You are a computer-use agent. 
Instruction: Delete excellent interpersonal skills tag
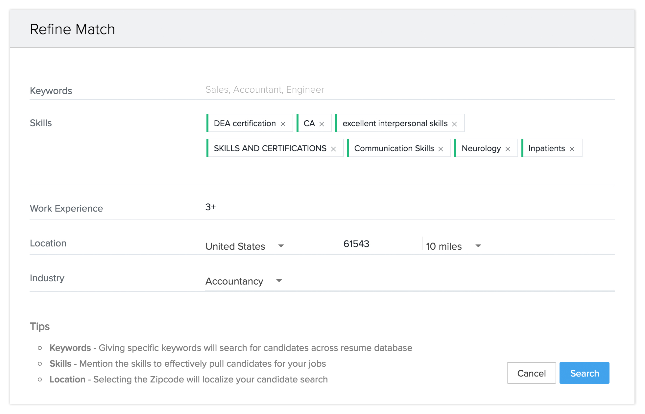pyautogui.click(x=454, y=124)
